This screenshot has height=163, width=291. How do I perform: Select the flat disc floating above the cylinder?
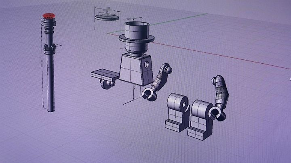coord(107,17)
